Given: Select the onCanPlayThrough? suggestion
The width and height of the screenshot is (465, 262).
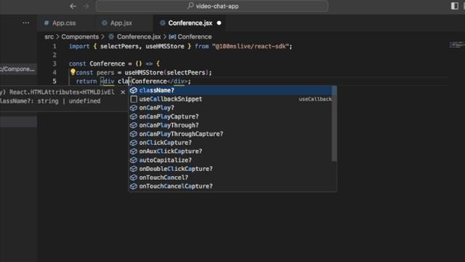Looking at the screenshot, I should tap(231, 125).
